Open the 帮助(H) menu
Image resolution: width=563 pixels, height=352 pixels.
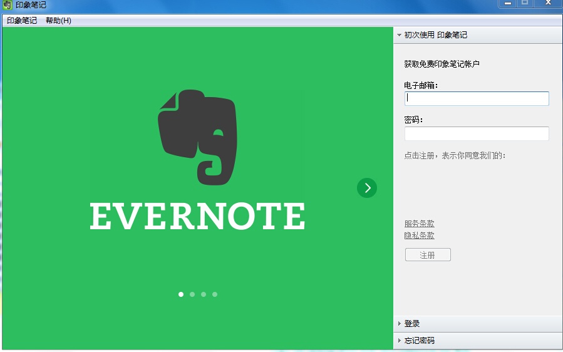click(58, 21)
